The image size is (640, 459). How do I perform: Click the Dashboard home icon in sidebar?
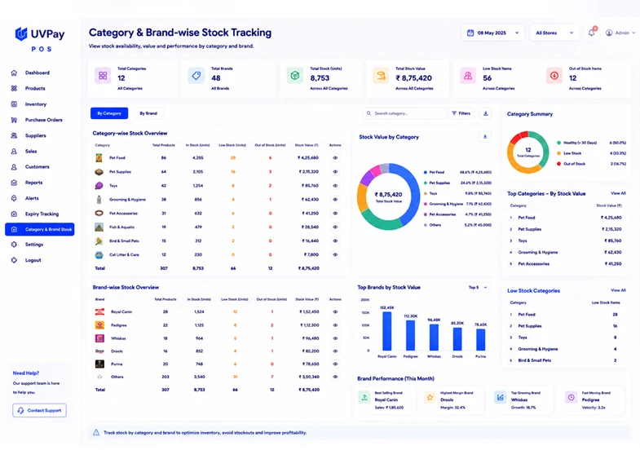point(14,73)
